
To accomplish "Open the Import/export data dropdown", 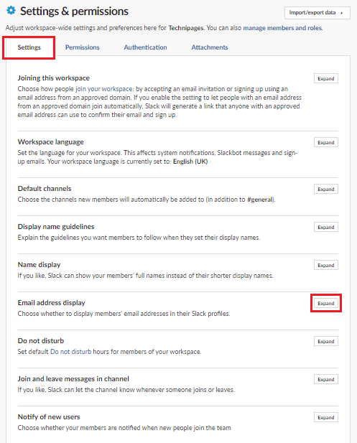I will coord(317,13).
